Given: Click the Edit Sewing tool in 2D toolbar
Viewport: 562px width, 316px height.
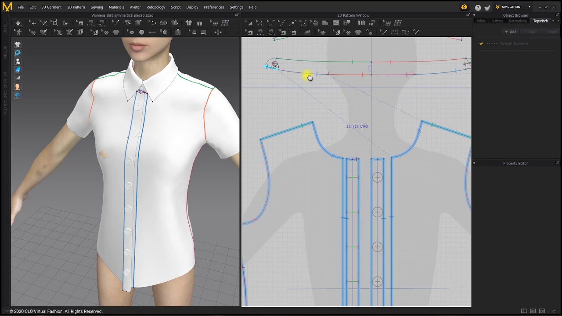Looking at the screenshot, I should pos(250,32).
